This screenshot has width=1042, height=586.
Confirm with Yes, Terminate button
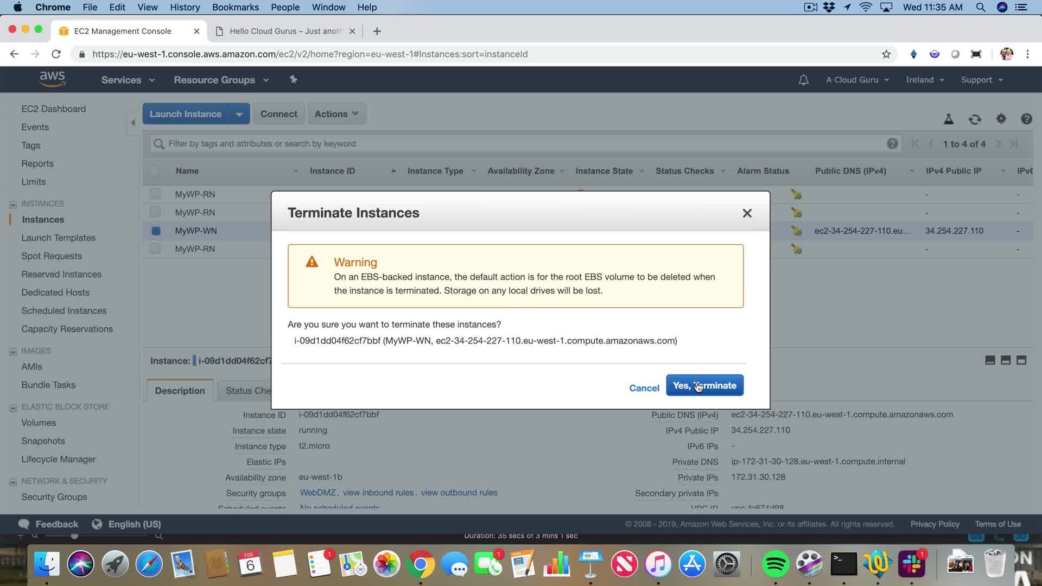coord(704,385)
